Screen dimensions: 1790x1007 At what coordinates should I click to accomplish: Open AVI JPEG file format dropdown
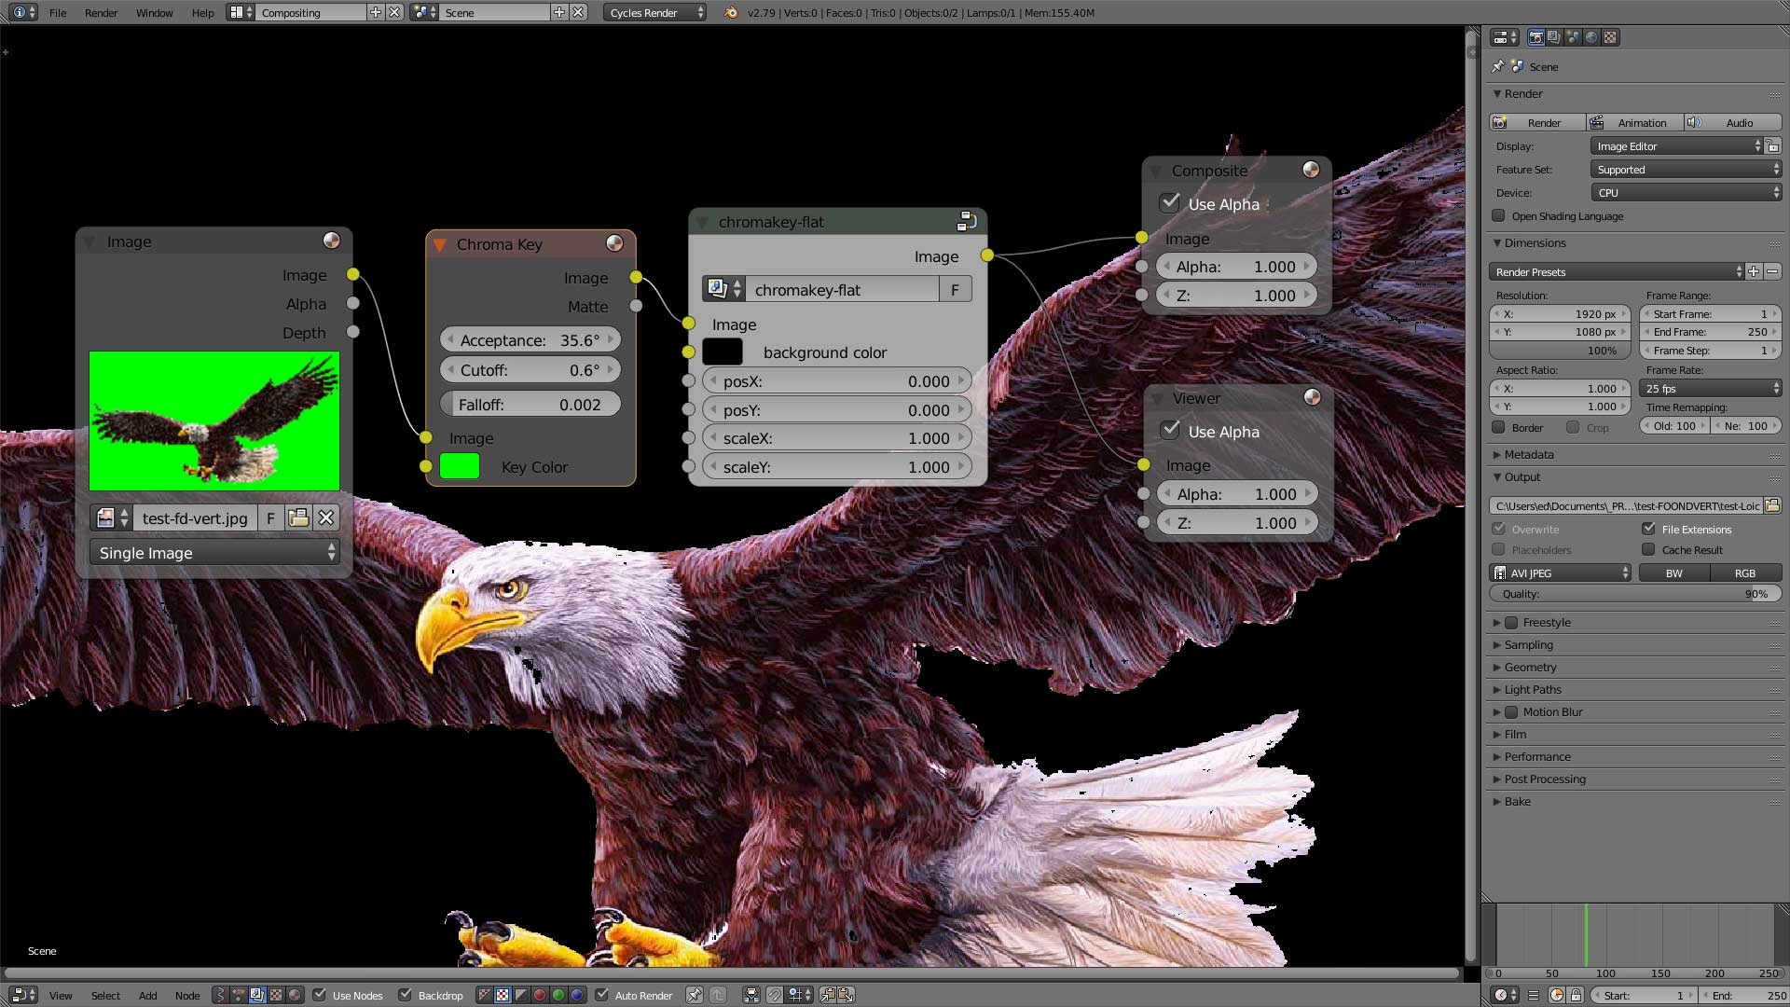point(1561,572)
